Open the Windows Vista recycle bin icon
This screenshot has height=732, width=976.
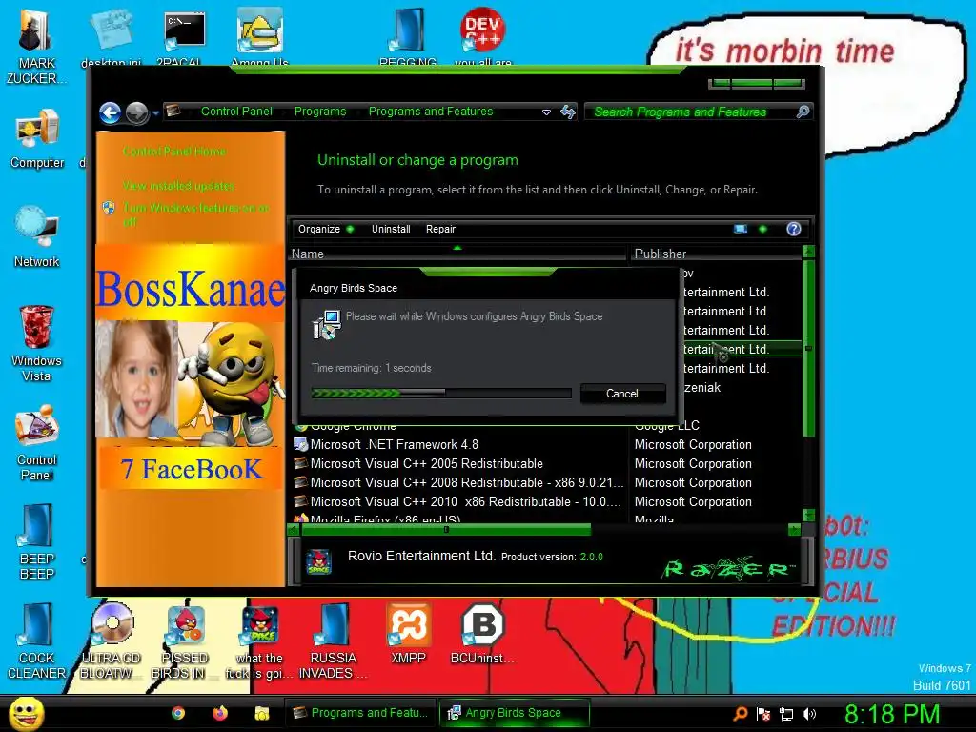pos(36,343)
